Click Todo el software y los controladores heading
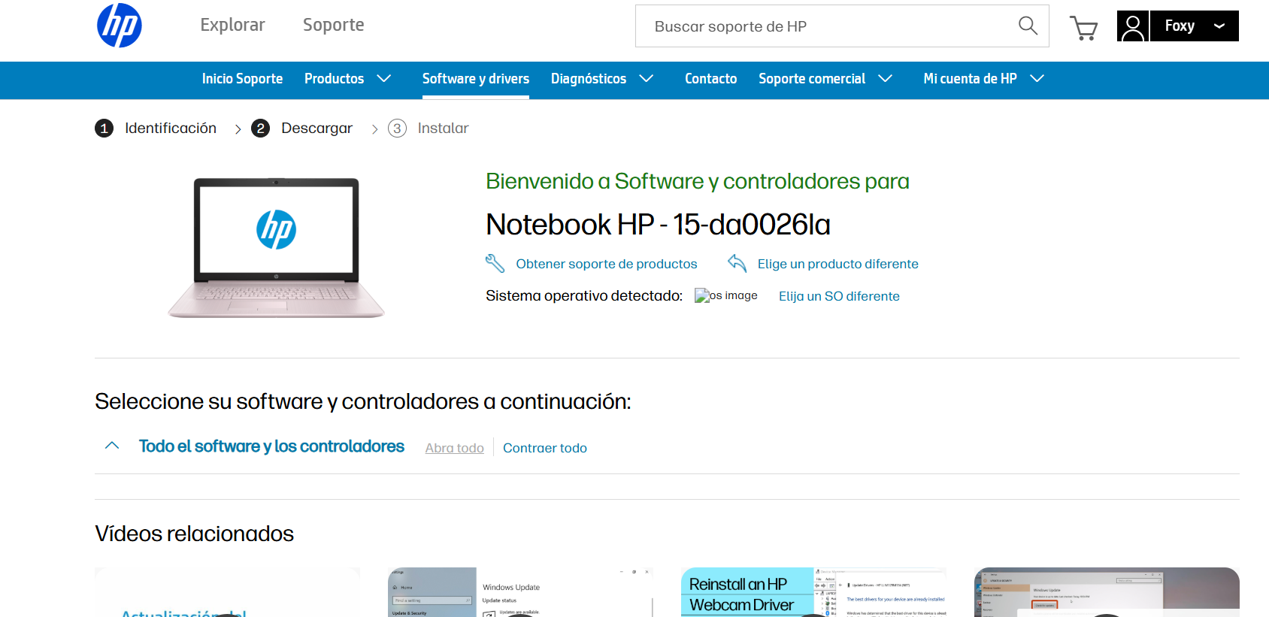Screen dimensions: 1269x617 click(x=271, y=446)
